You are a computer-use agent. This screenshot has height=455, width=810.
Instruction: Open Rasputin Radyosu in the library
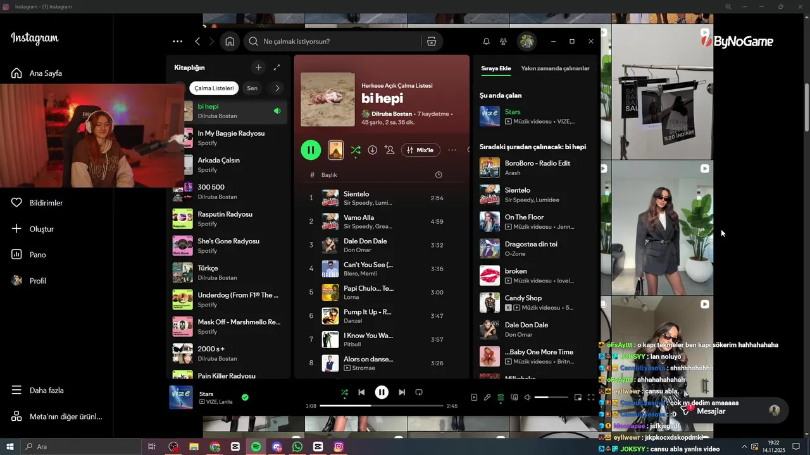tap(230, 219)
